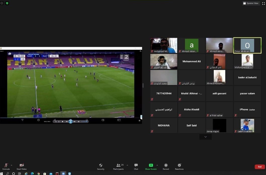Open share options arrow beside Share Screen
The image size is (266, 175).
click(x=157, y=165)
